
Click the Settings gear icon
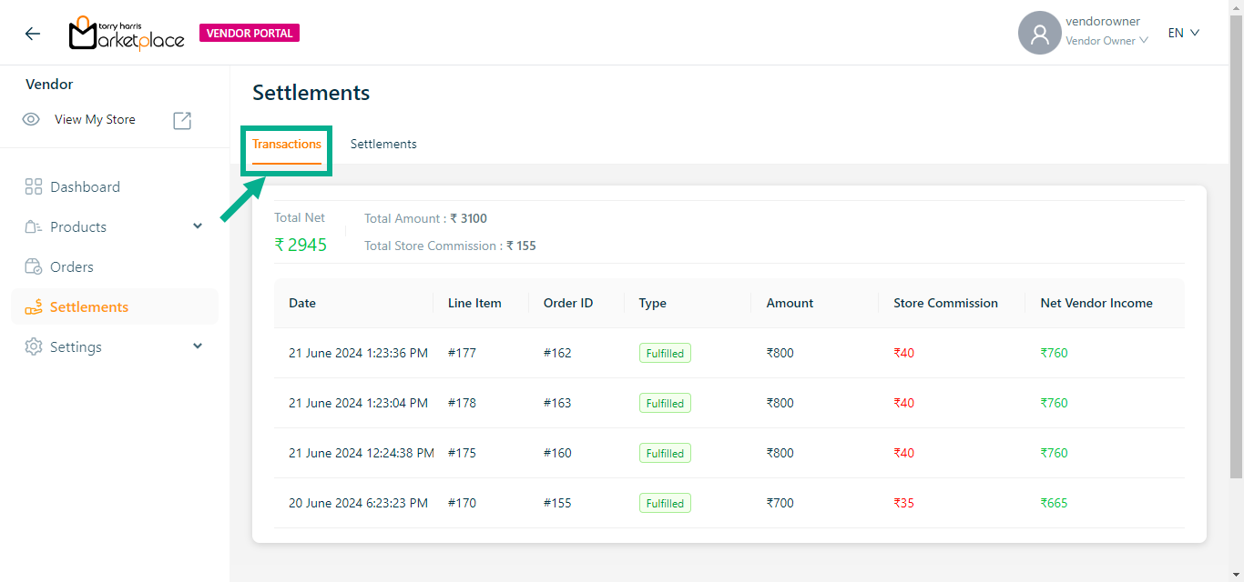click(x=34, y=347)
